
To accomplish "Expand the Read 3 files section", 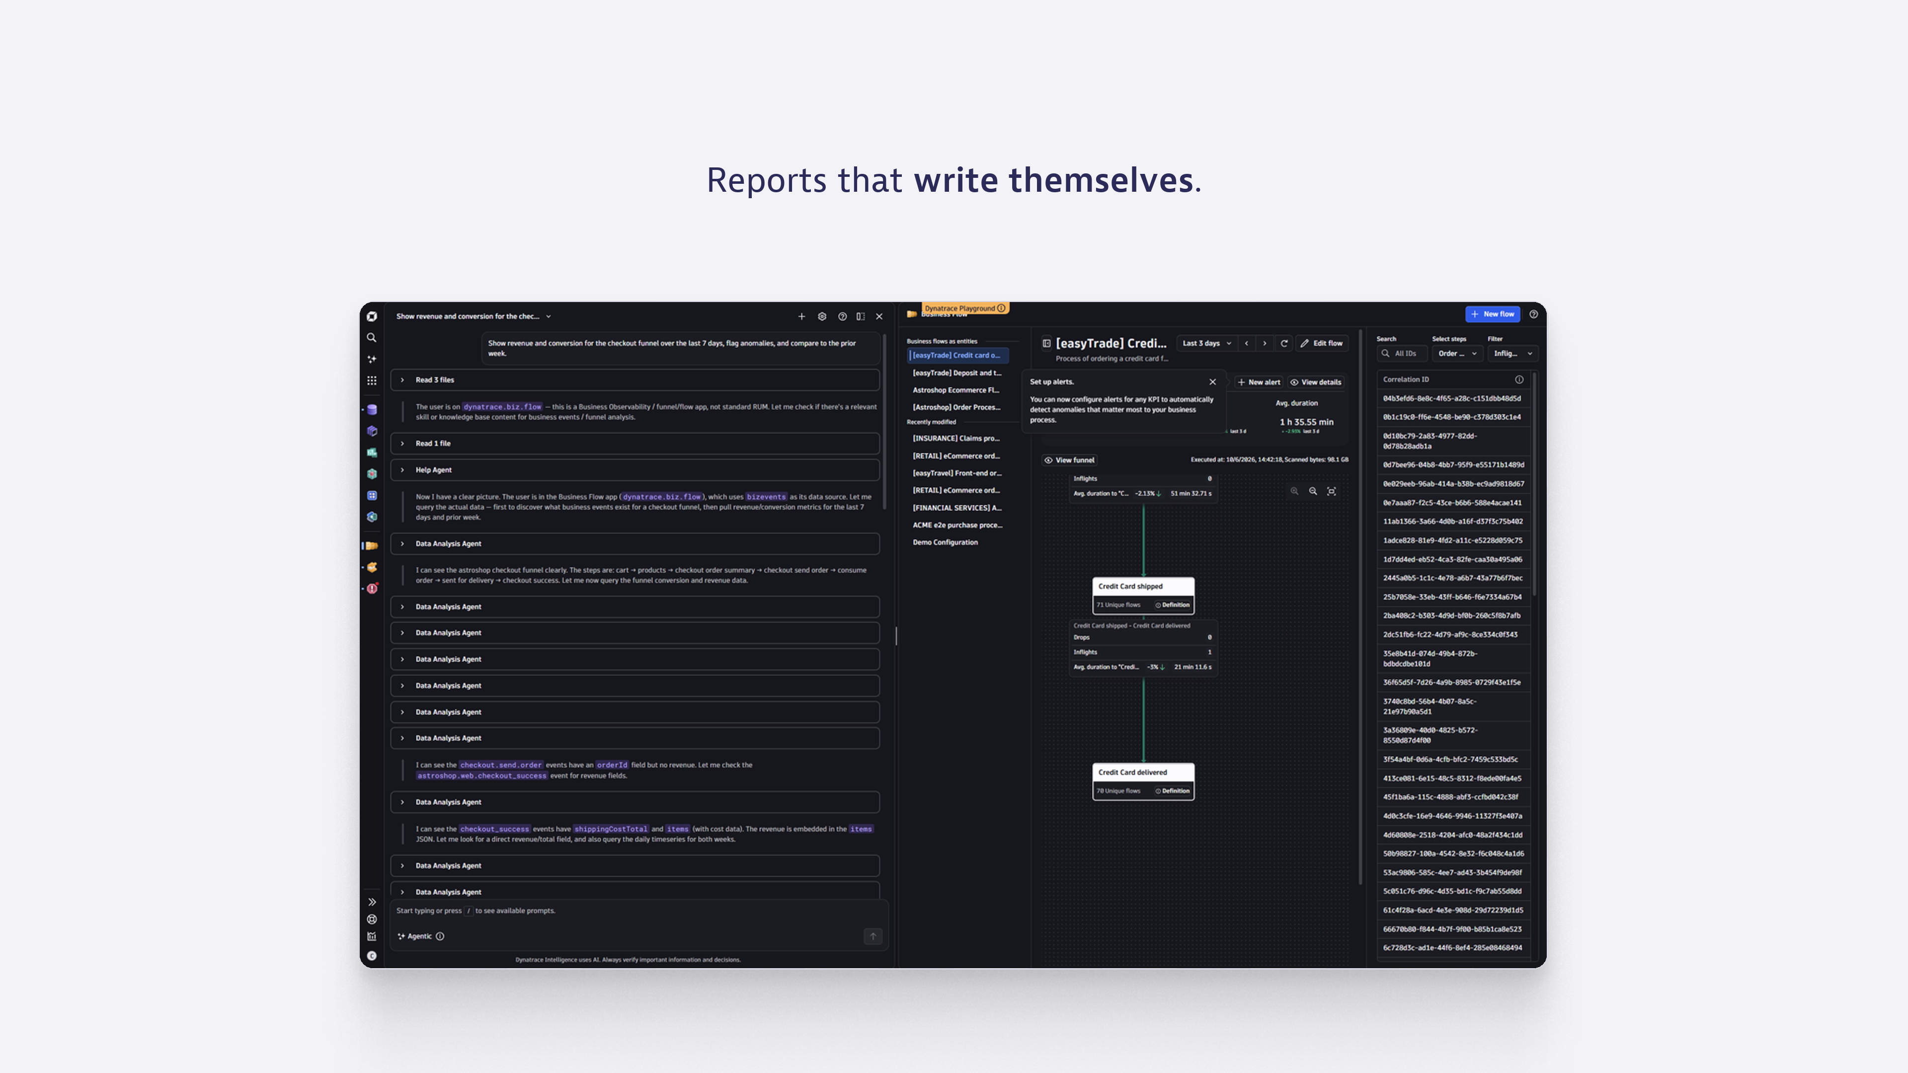I will [635, 380].
